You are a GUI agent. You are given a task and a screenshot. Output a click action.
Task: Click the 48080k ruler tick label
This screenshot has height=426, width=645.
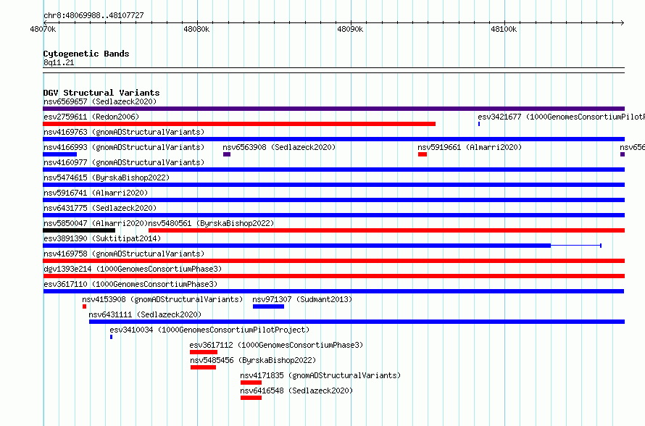tap(196, 29)
